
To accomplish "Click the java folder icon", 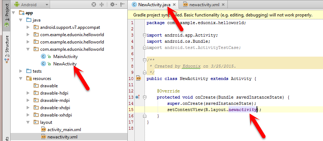I will [29, 20].
